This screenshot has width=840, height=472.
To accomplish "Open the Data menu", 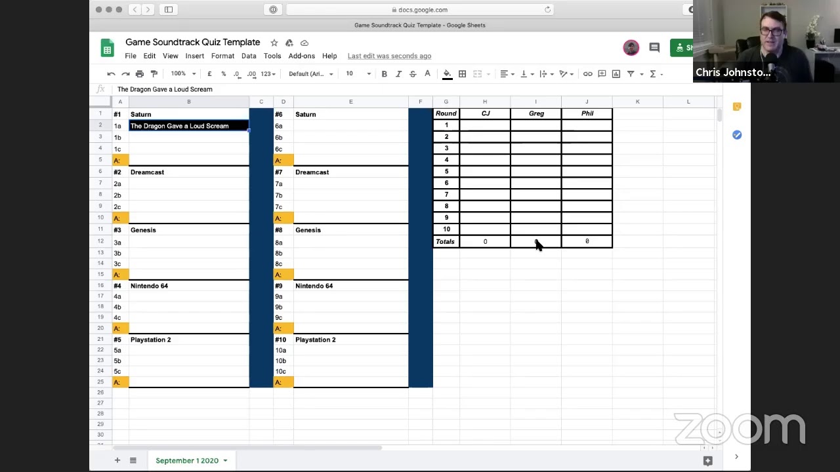I will pyautogui.click(x=249, y=56).
